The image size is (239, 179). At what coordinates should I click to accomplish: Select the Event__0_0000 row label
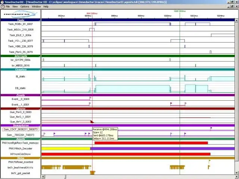pyautogui.click(x=21, y=99)
